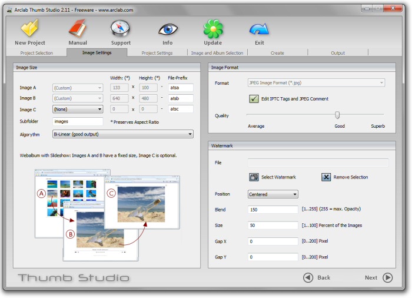The height and width of the screenshot is (298, 412).
Task: Switch to the Project Settings tab
Action: click(157, 53)
